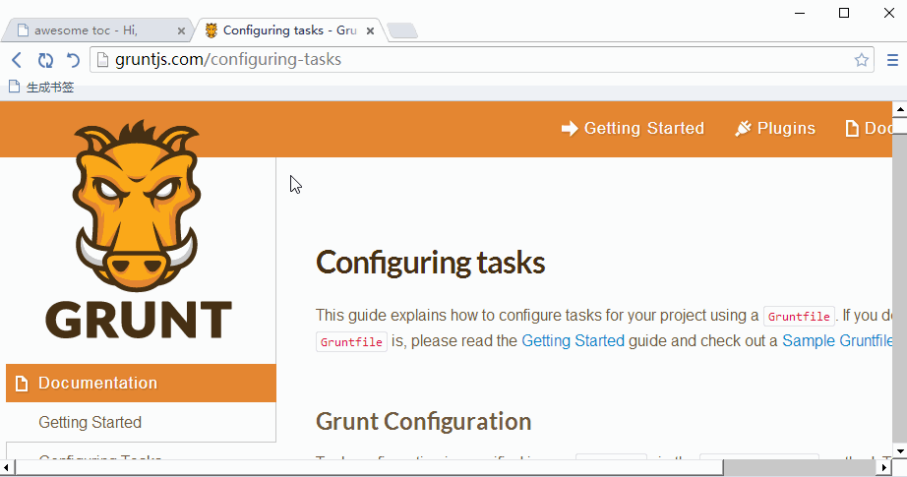Follow the Getting Started guide link in paragraph
Screen dimensions: 907x477
pyautogui.click(x=574, y=341)
